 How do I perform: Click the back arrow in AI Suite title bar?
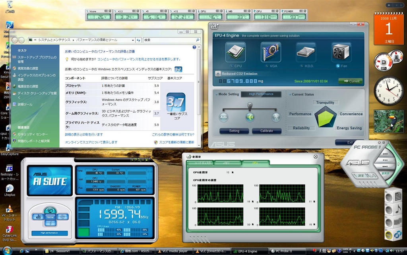(x=132, y=160)
